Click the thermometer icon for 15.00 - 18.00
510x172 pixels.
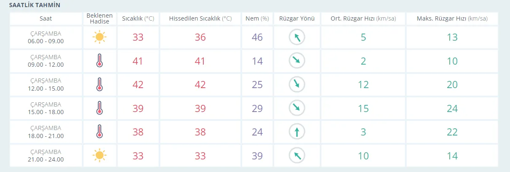(x=99, y=108)
